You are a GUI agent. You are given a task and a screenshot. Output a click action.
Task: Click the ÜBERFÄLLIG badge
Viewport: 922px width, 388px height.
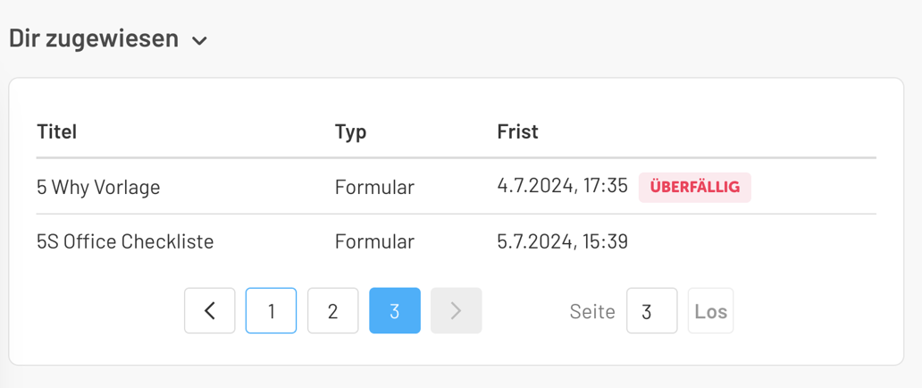[x=694, y=187]
